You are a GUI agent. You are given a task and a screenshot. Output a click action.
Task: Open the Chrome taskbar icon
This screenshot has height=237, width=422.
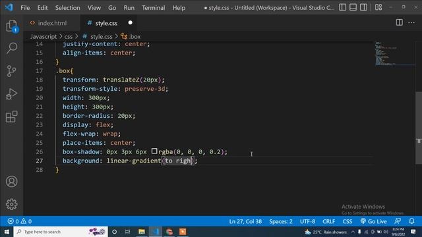(x=169, y=232)
